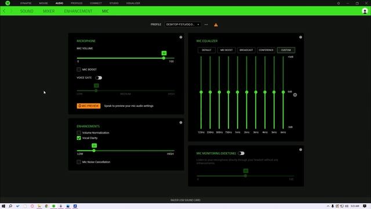Click the blue checkmark app in the taskbar
Image resolution: width=371 pixels, height=209 pixels.
[x=18, y=206]
